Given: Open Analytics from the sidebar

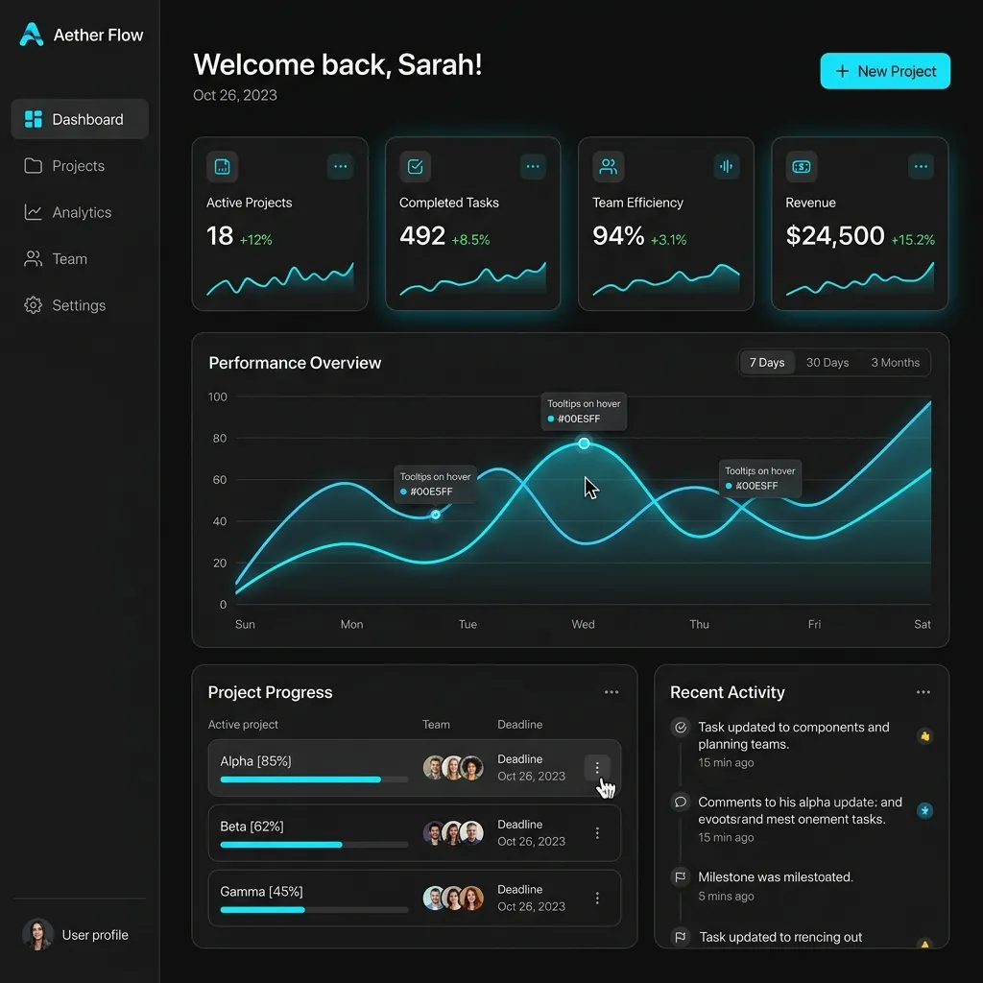Looking at the screenshot, I should [x=80, y=212].
